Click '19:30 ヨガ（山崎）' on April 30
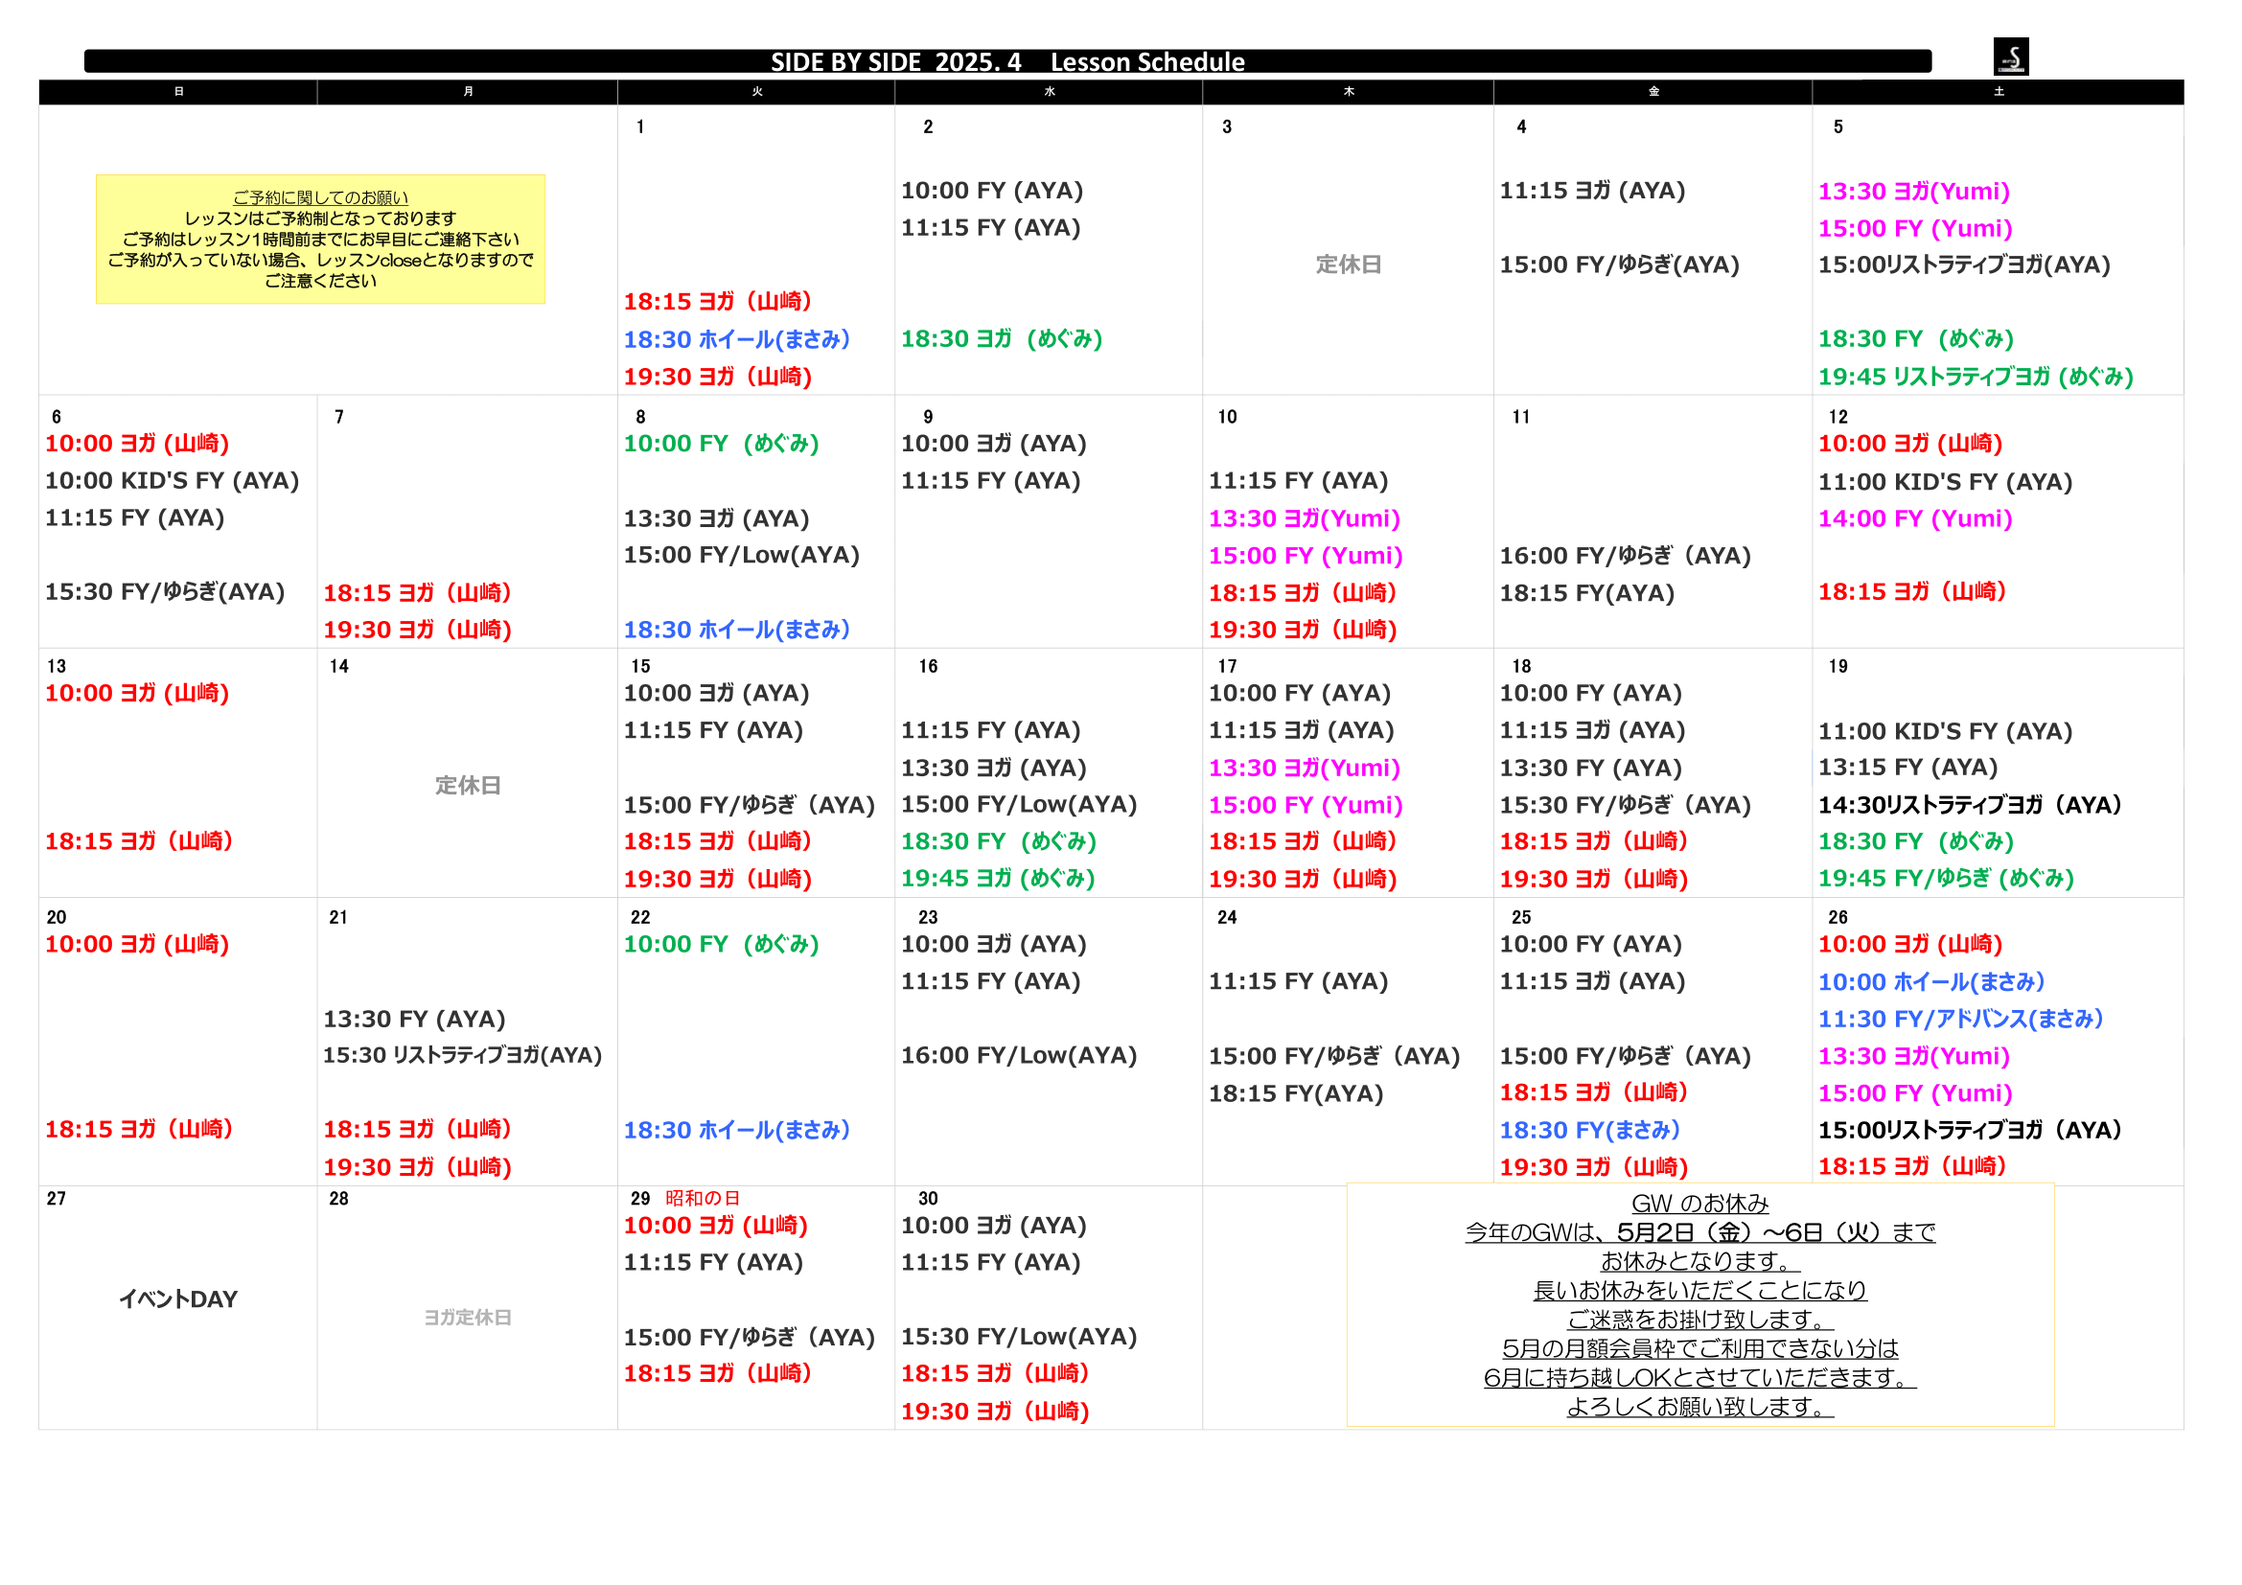The width and height of the screenshot is (2242, 1585). (x=995, y=1412)
